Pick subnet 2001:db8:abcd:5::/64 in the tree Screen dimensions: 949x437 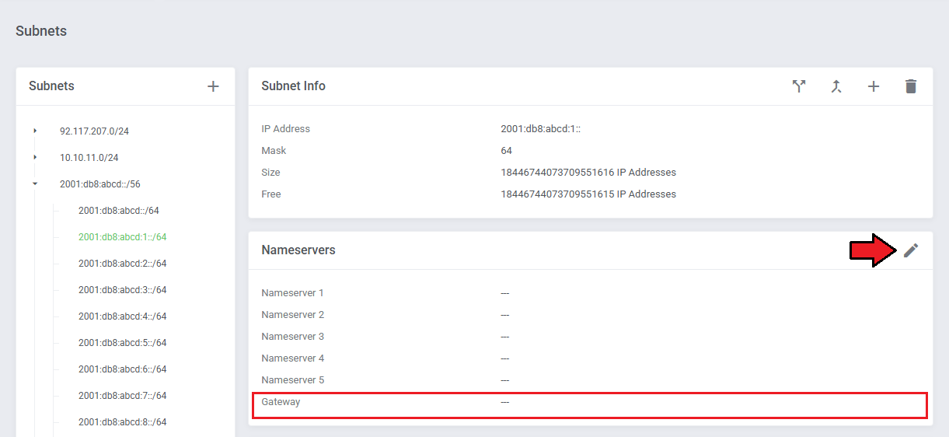[122, 343]
